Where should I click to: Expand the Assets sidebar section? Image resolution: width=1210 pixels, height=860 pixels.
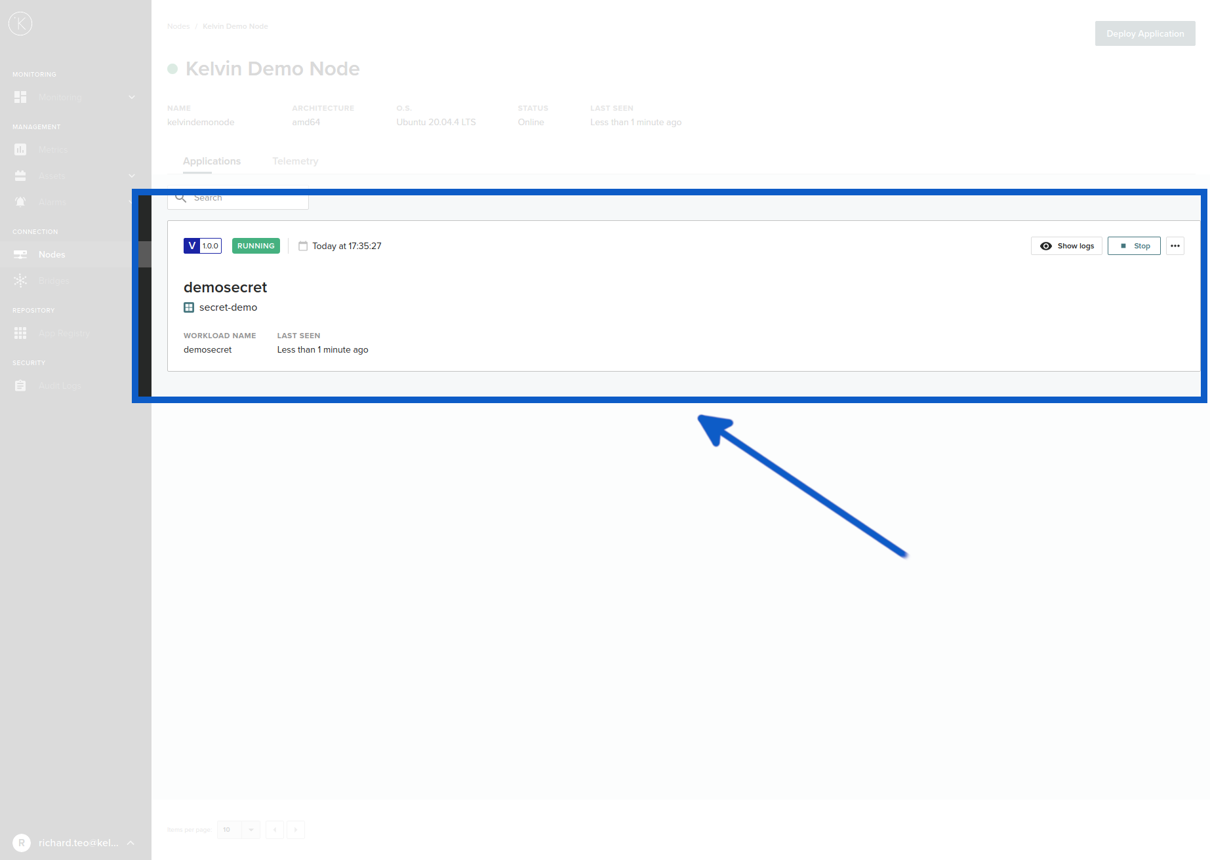132,176
